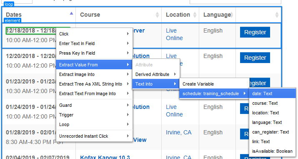The width and height of the screenshot is (298, 159).
Task: Pick the date: Text attribute
Action: point(272,93)
